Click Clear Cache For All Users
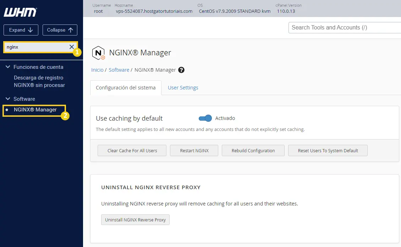401x247 pixels. [132, 150]
